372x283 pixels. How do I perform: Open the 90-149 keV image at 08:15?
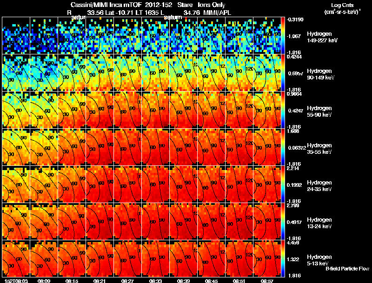click(72, 72)
